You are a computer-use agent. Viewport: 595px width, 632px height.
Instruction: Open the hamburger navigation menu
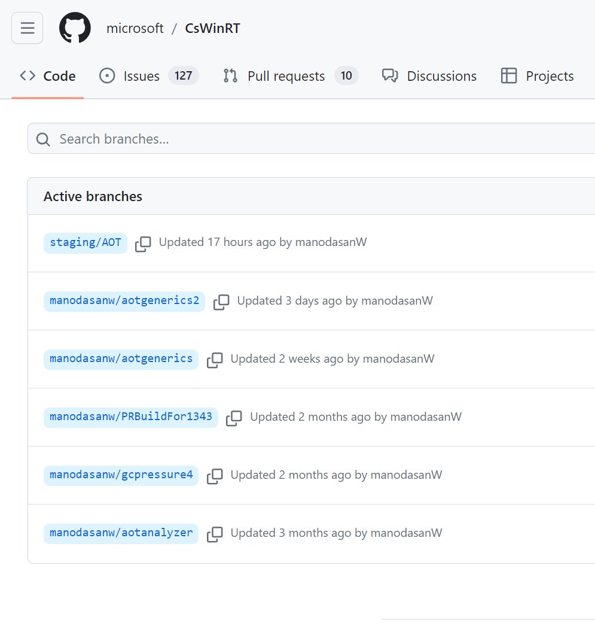(28, 28)
